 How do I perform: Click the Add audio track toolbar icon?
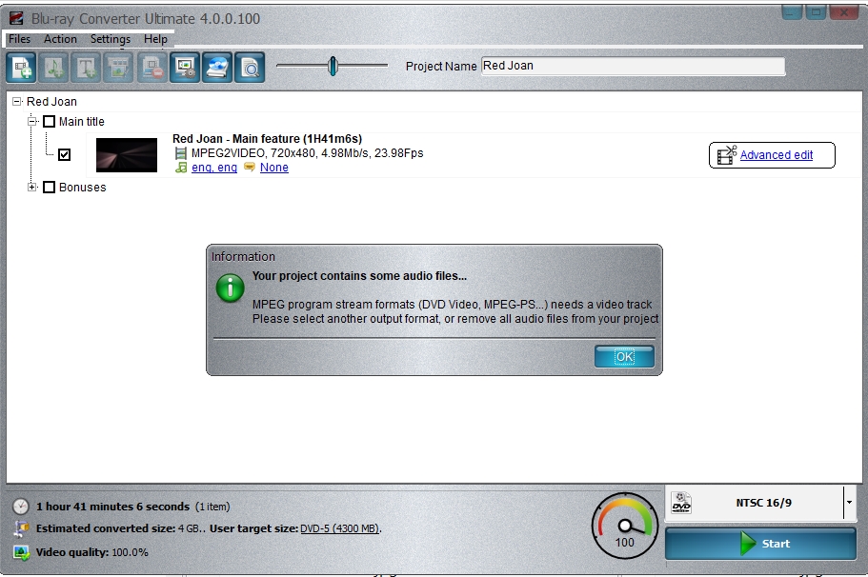click(53, 68)
